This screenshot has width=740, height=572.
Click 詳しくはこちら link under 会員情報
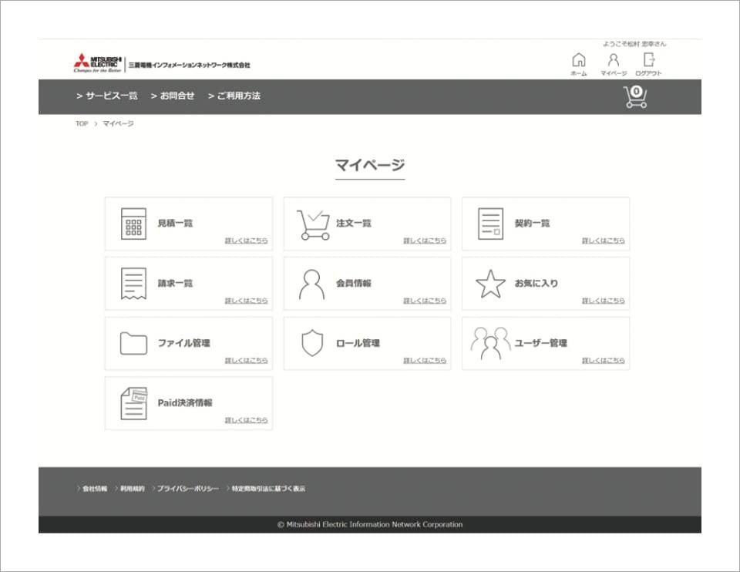[x=425, y=301]
